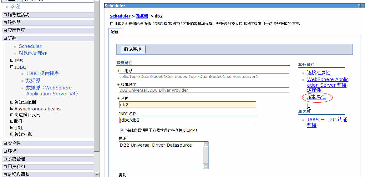Expand the 高速缓存实例 node
The image size is (365, 177).
(x=12, y=115)
